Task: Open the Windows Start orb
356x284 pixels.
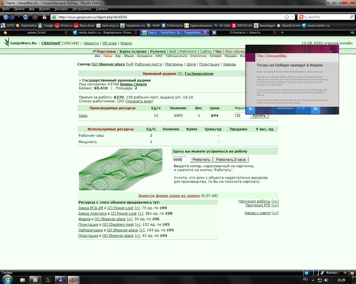Action: pyautogui.click(x=7, y=279)
